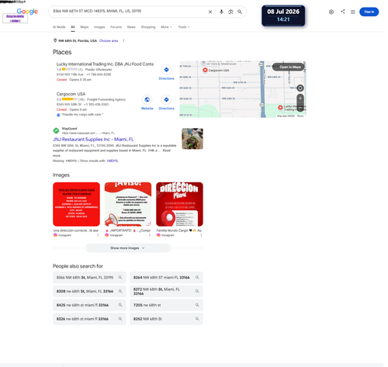Search for 8252 NW 68th St
Image resolution: width=388 pixels, height=367 pixels.
[166, 319]
